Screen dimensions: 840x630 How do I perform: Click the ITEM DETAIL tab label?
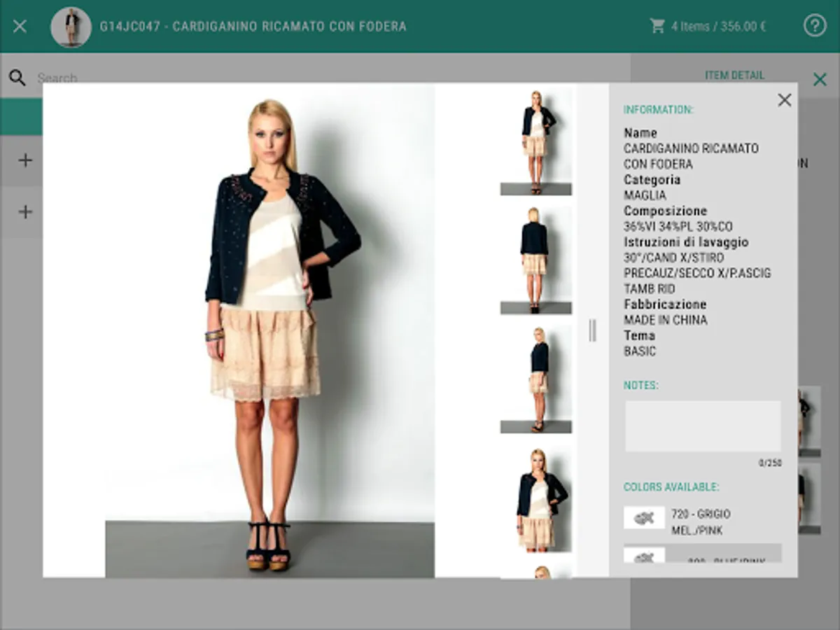[734, 75]
